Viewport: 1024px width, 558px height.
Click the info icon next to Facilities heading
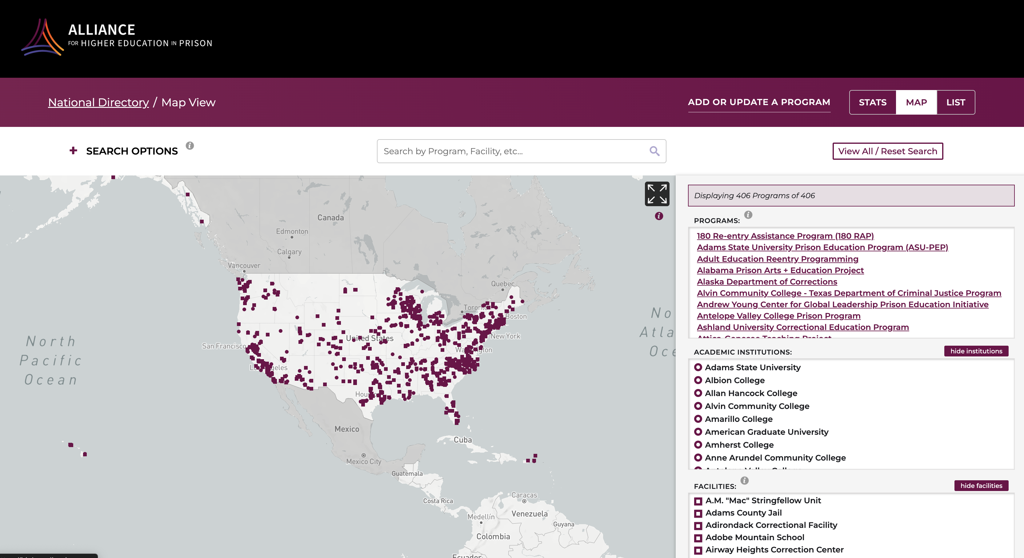(745, 481)
